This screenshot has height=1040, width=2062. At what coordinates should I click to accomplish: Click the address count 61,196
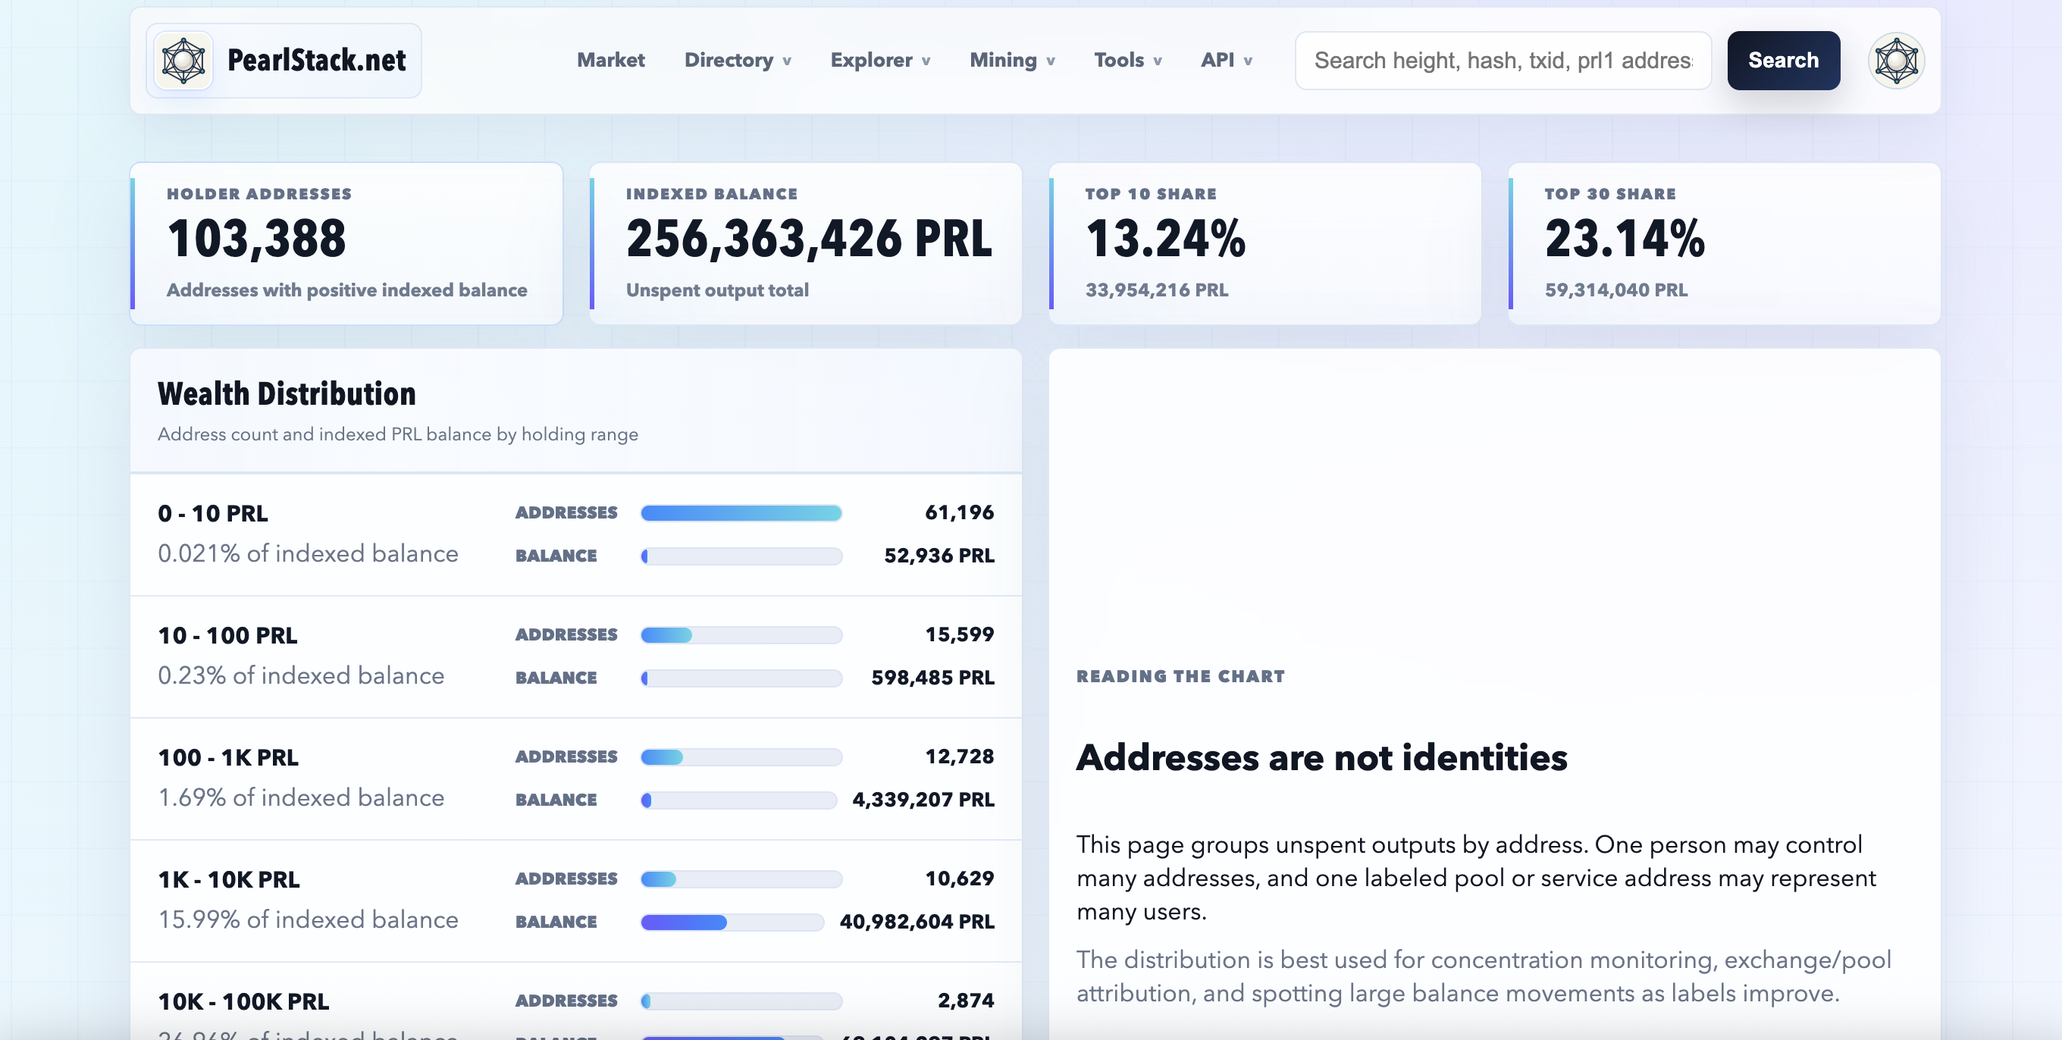(x=959, y=512)
